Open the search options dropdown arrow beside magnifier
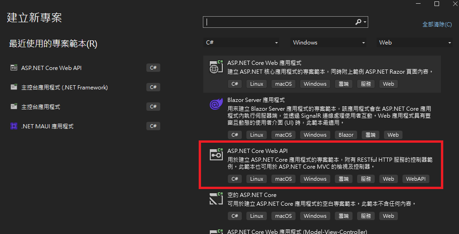The width and height of the screenshot is (459, 234). coord(365,22)
